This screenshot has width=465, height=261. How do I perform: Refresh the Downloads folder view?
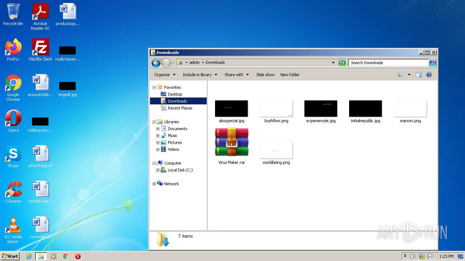tap(342, 63)
